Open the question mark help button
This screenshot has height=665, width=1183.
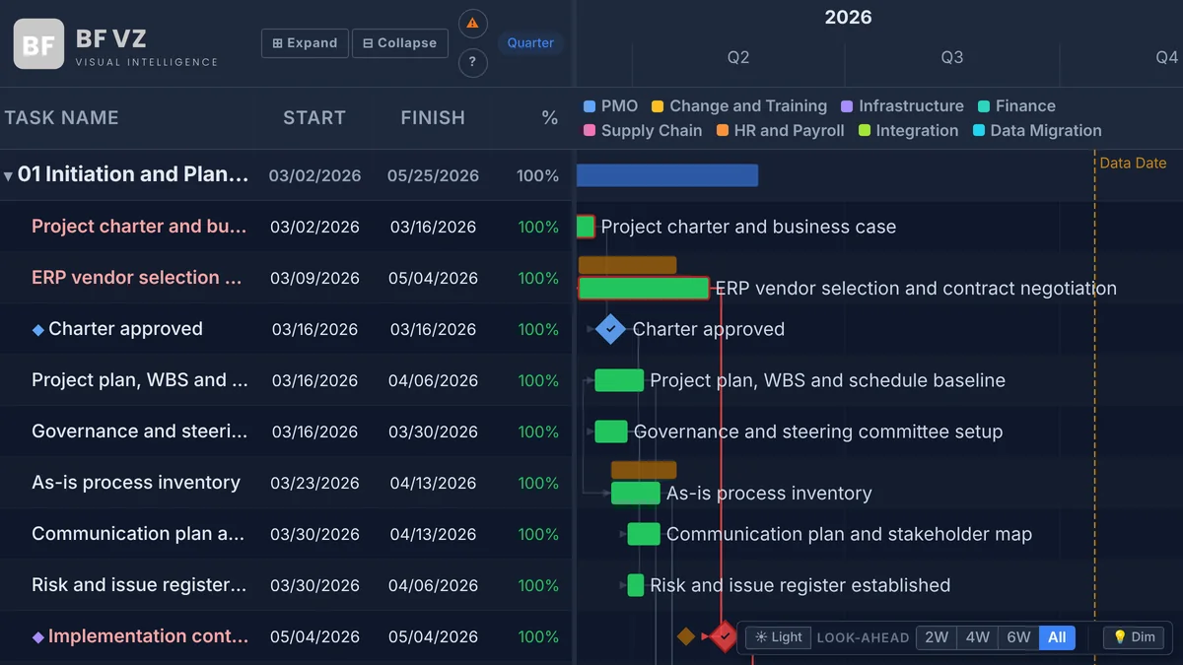pyautogui.click(x=473, y=63)
